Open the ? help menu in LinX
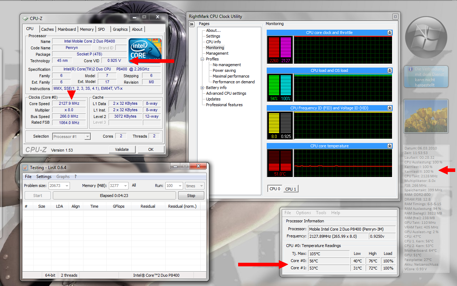 pos(75,177)
